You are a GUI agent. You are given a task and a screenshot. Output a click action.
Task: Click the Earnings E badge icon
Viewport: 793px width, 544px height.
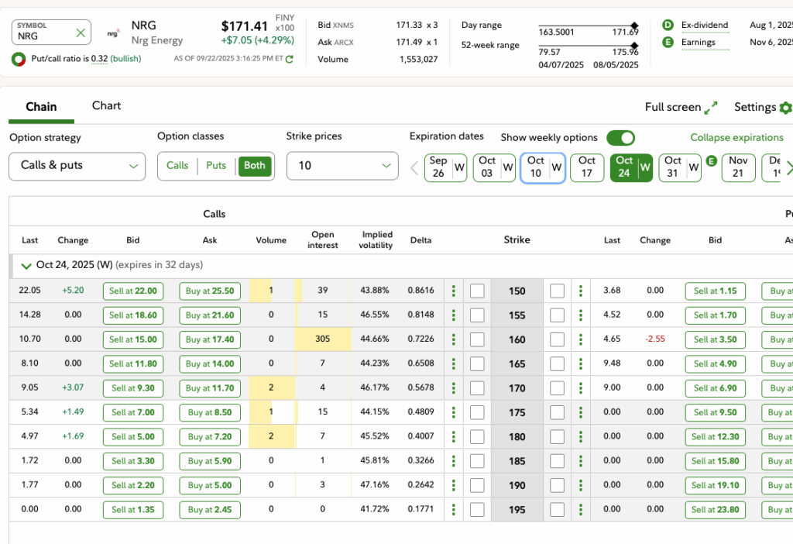[668, 43]
